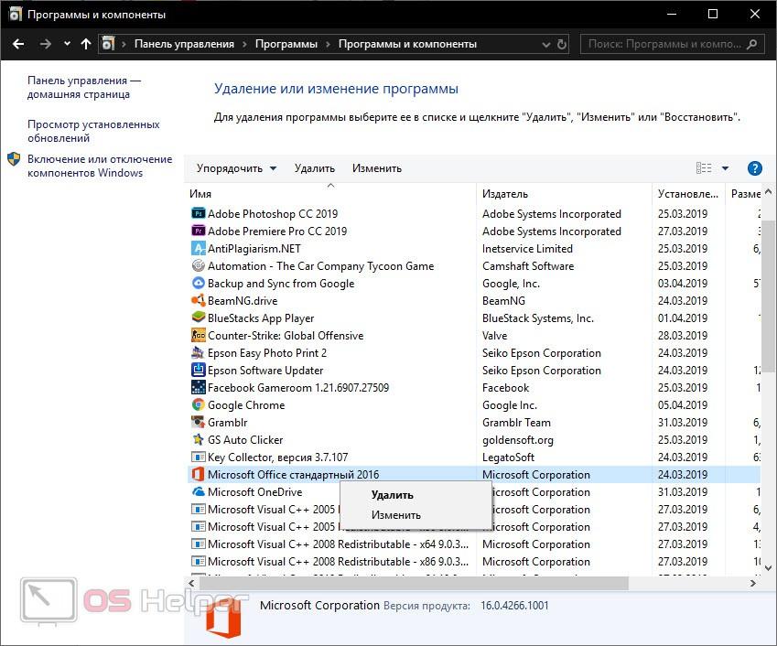The image size is (777, 646).
Task: Select Microsoft Visual C++ 2008 Redistributable x86 row
Action: pyautogui.click(x=474, y=561)
